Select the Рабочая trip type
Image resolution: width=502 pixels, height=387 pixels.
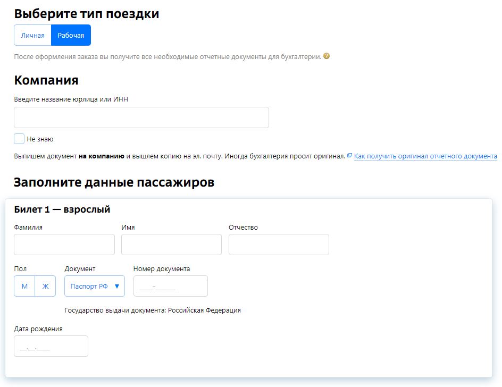coord(71,36)
